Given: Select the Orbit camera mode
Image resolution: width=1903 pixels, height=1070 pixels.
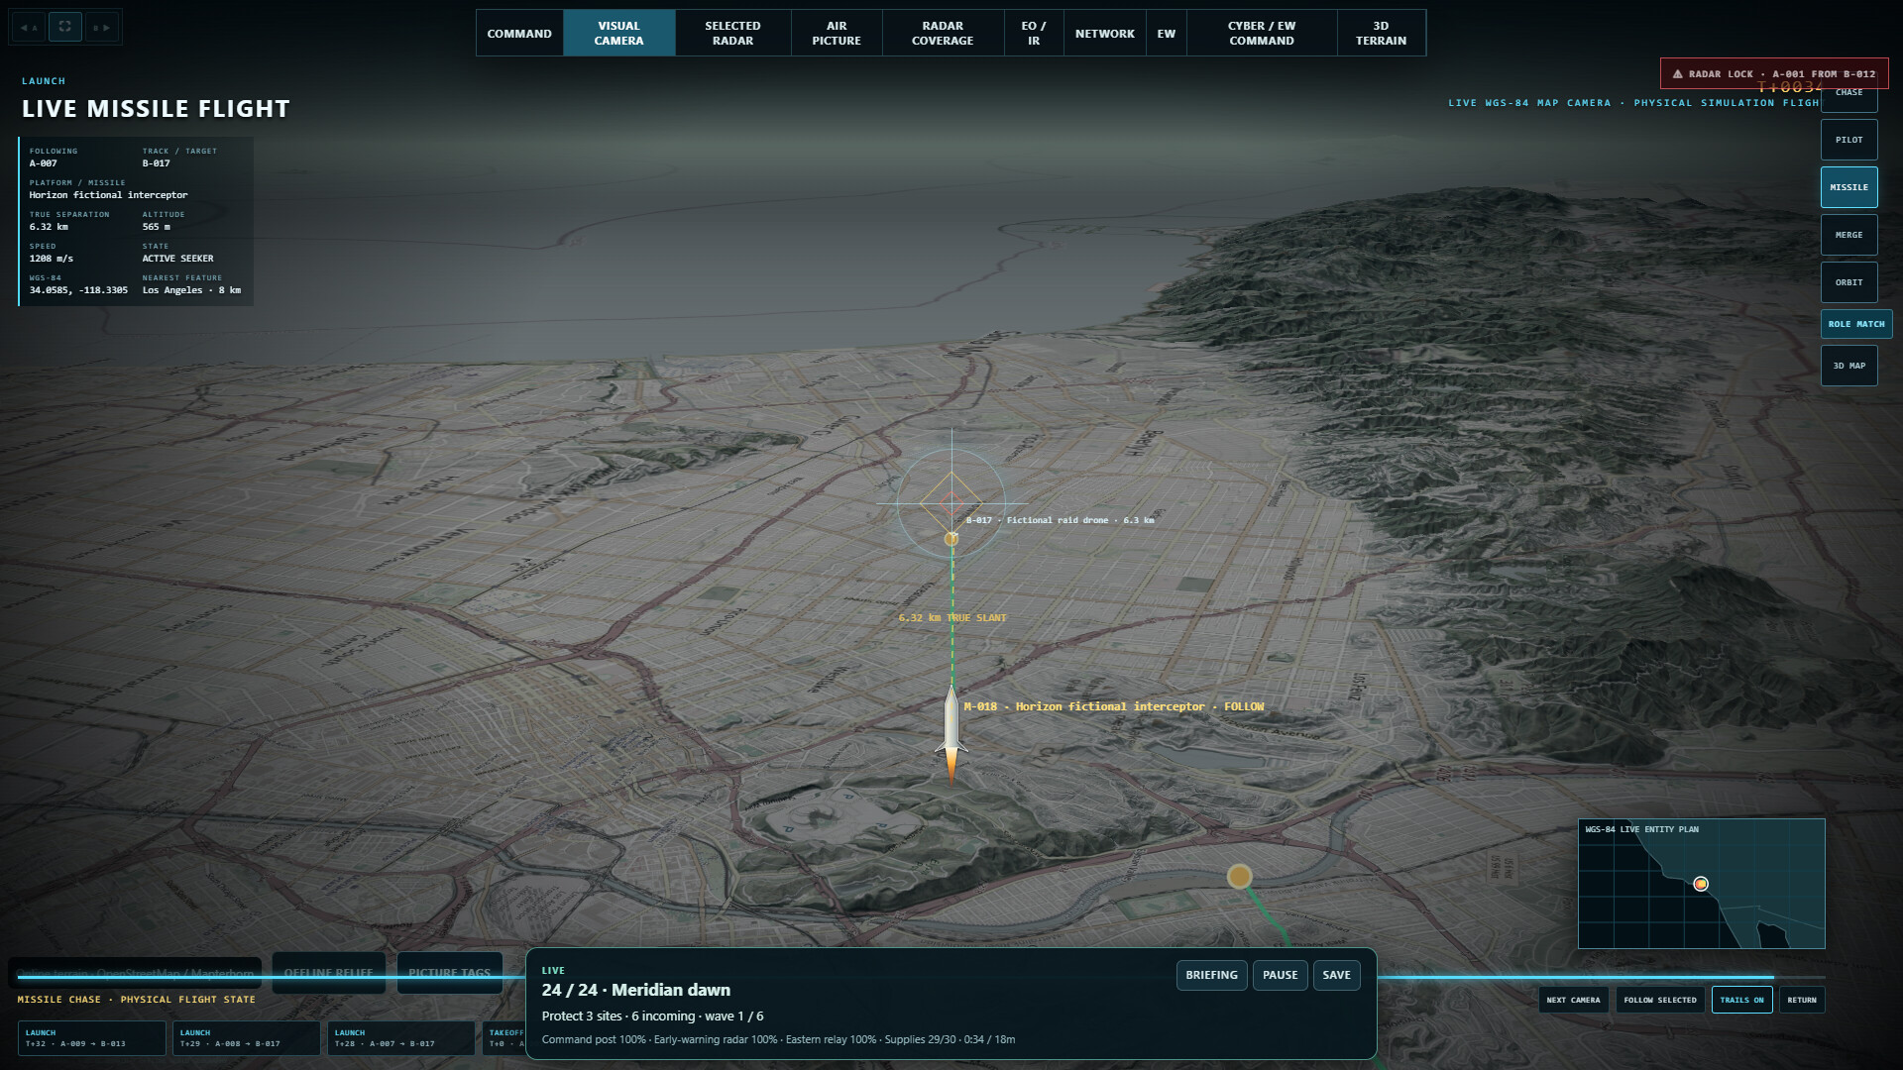Looking at the screenshot, I should tap(1848, 282).
